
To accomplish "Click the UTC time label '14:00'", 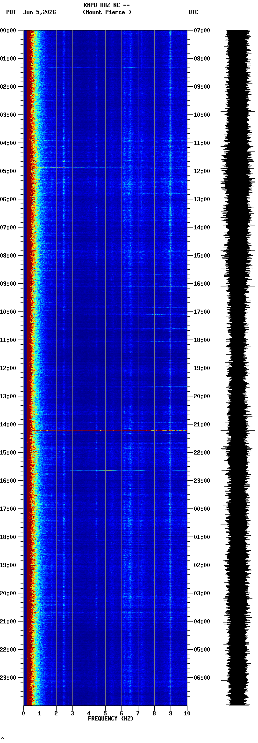I will point(202,227).
